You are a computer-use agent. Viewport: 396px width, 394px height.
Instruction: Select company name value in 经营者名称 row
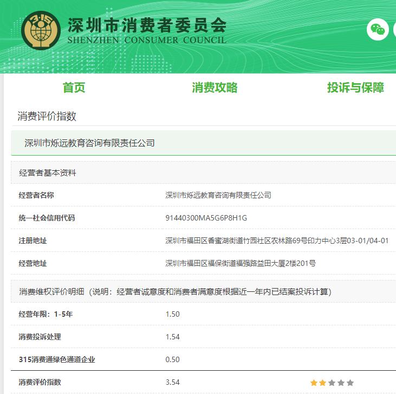(218, 195)
